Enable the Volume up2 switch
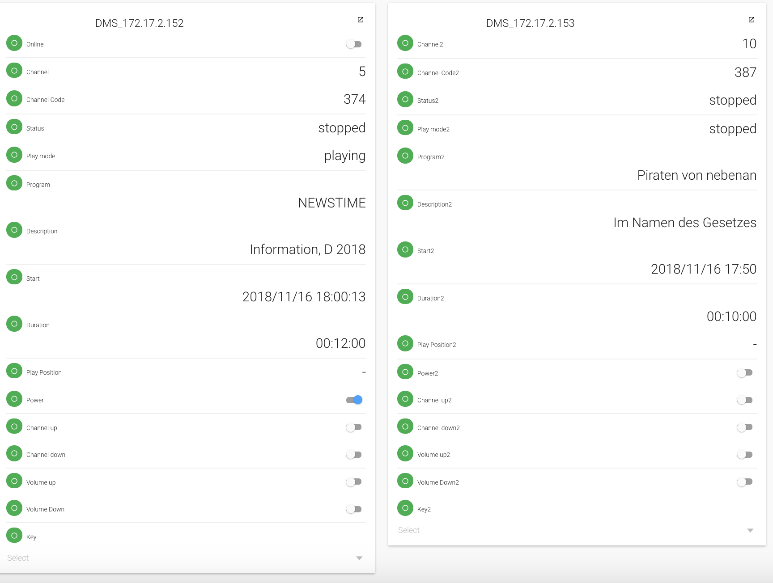This screenshot has width=773, height=583. [745, 455]
